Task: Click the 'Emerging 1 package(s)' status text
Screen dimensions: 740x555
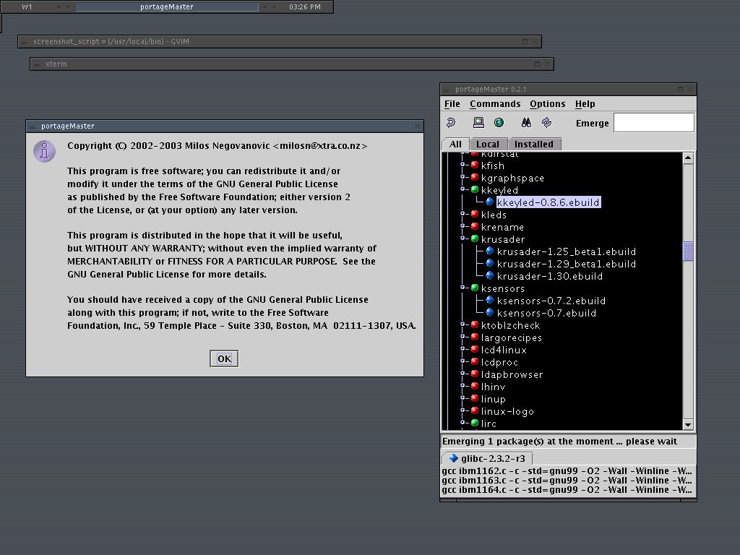Action: pos(560,442)
